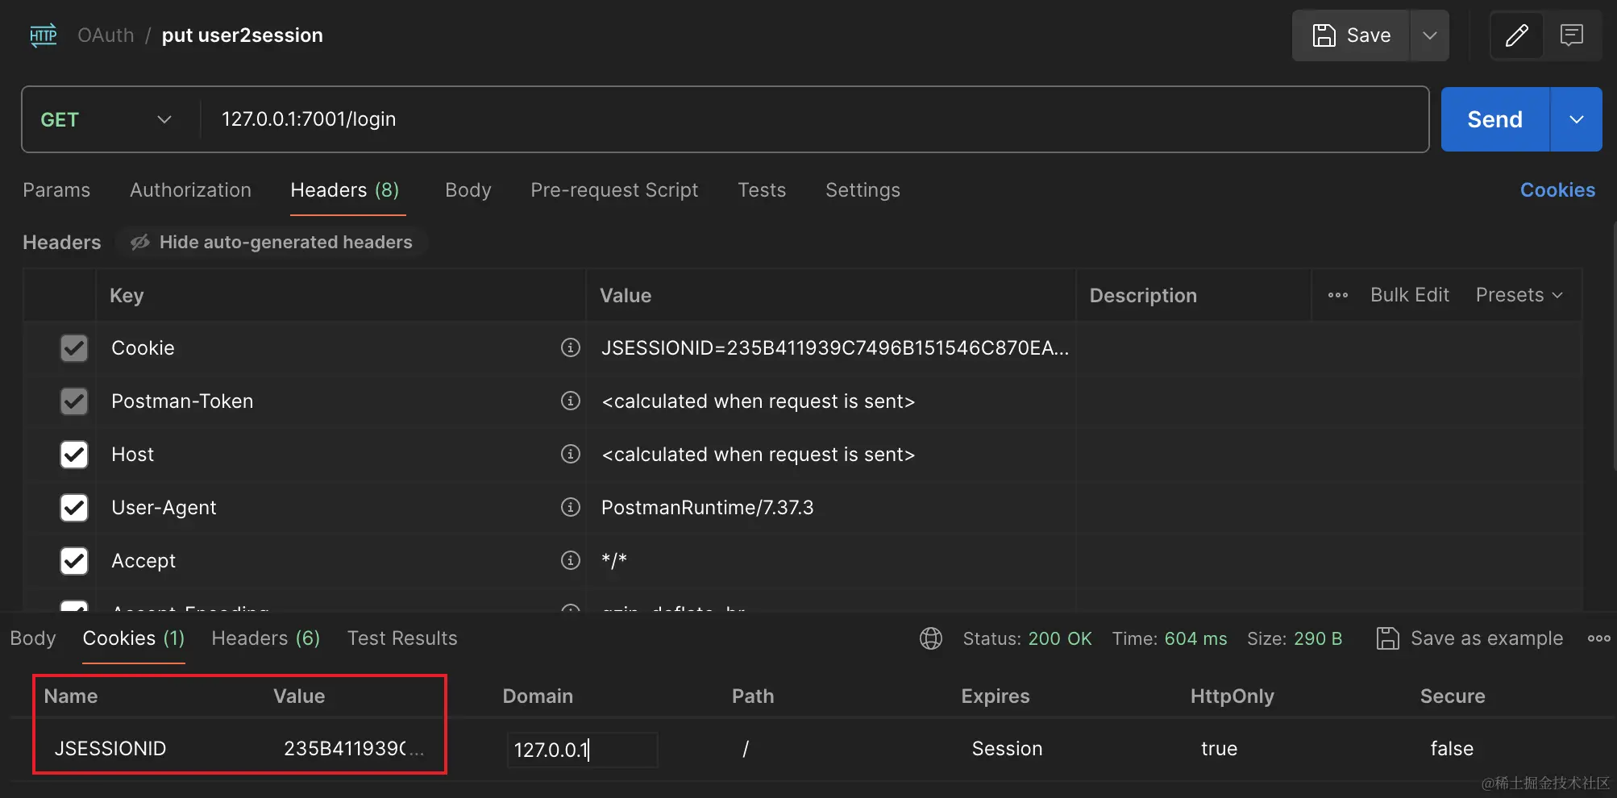Click the PostmanRuntime/7.37.3 value
The height and width of the screenshot is (798, 1617).
(707, 508)
